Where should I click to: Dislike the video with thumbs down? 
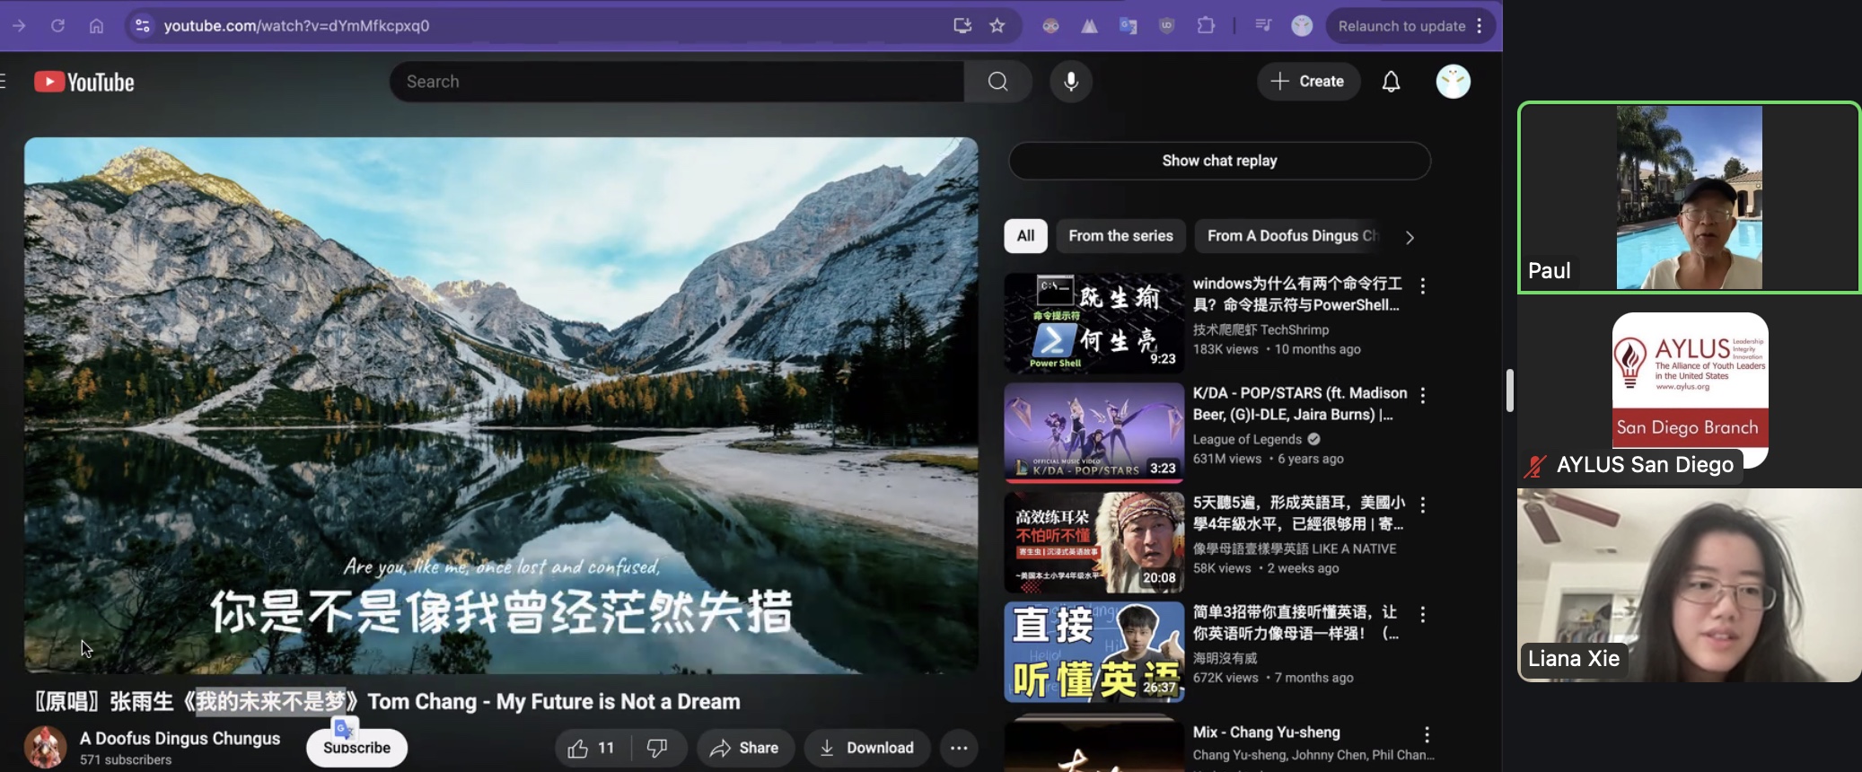(658, 748)
